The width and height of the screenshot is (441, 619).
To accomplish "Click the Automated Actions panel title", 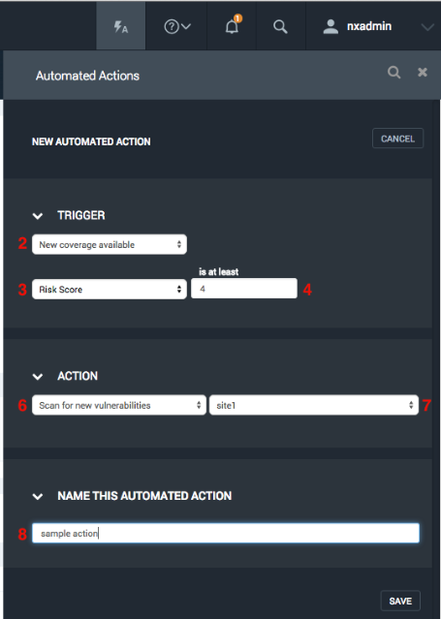I will pyautogui.click(x=88, y=76).
